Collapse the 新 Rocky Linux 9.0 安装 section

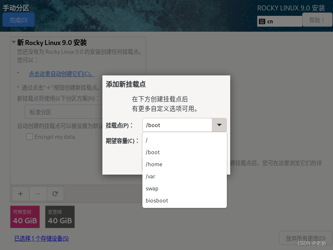pyautogui.click(x=14, y=42)
